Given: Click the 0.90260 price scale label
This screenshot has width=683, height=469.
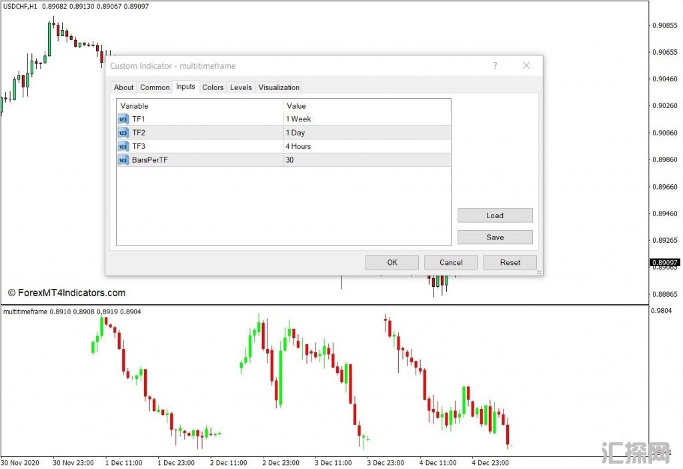Looking at the screenshot, I should tap(665, 105).
